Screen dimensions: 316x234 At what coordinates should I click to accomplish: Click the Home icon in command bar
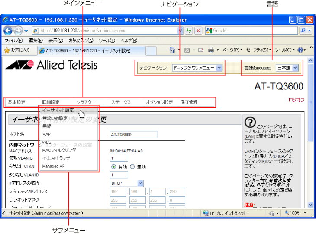click(172, 50)
